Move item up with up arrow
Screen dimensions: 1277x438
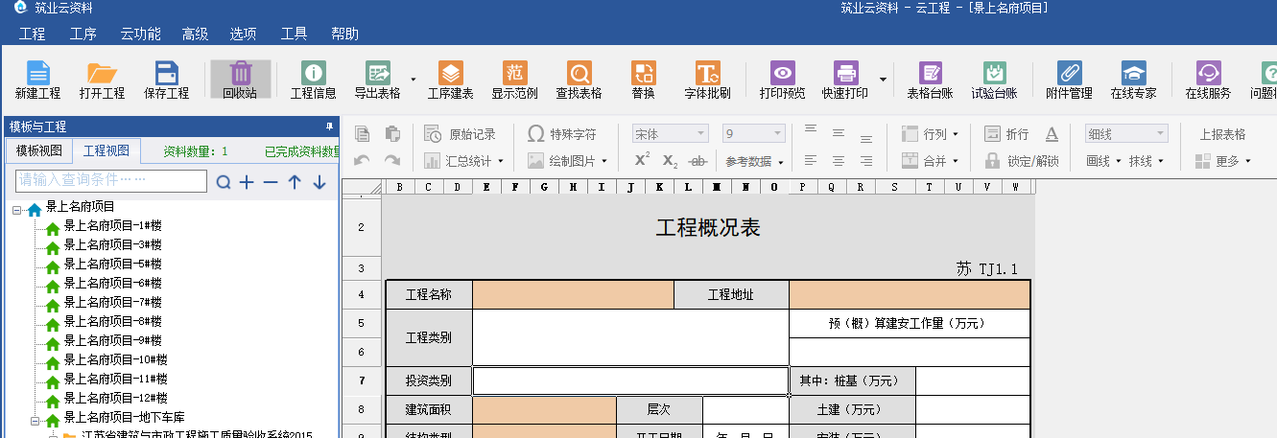click(x=295, y=182)
